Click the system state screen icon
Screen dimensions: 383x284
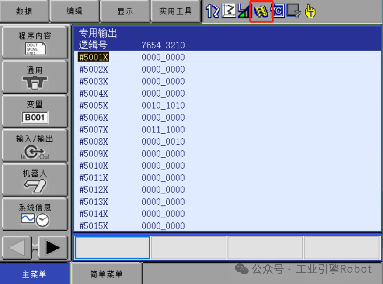pos(294,11)
